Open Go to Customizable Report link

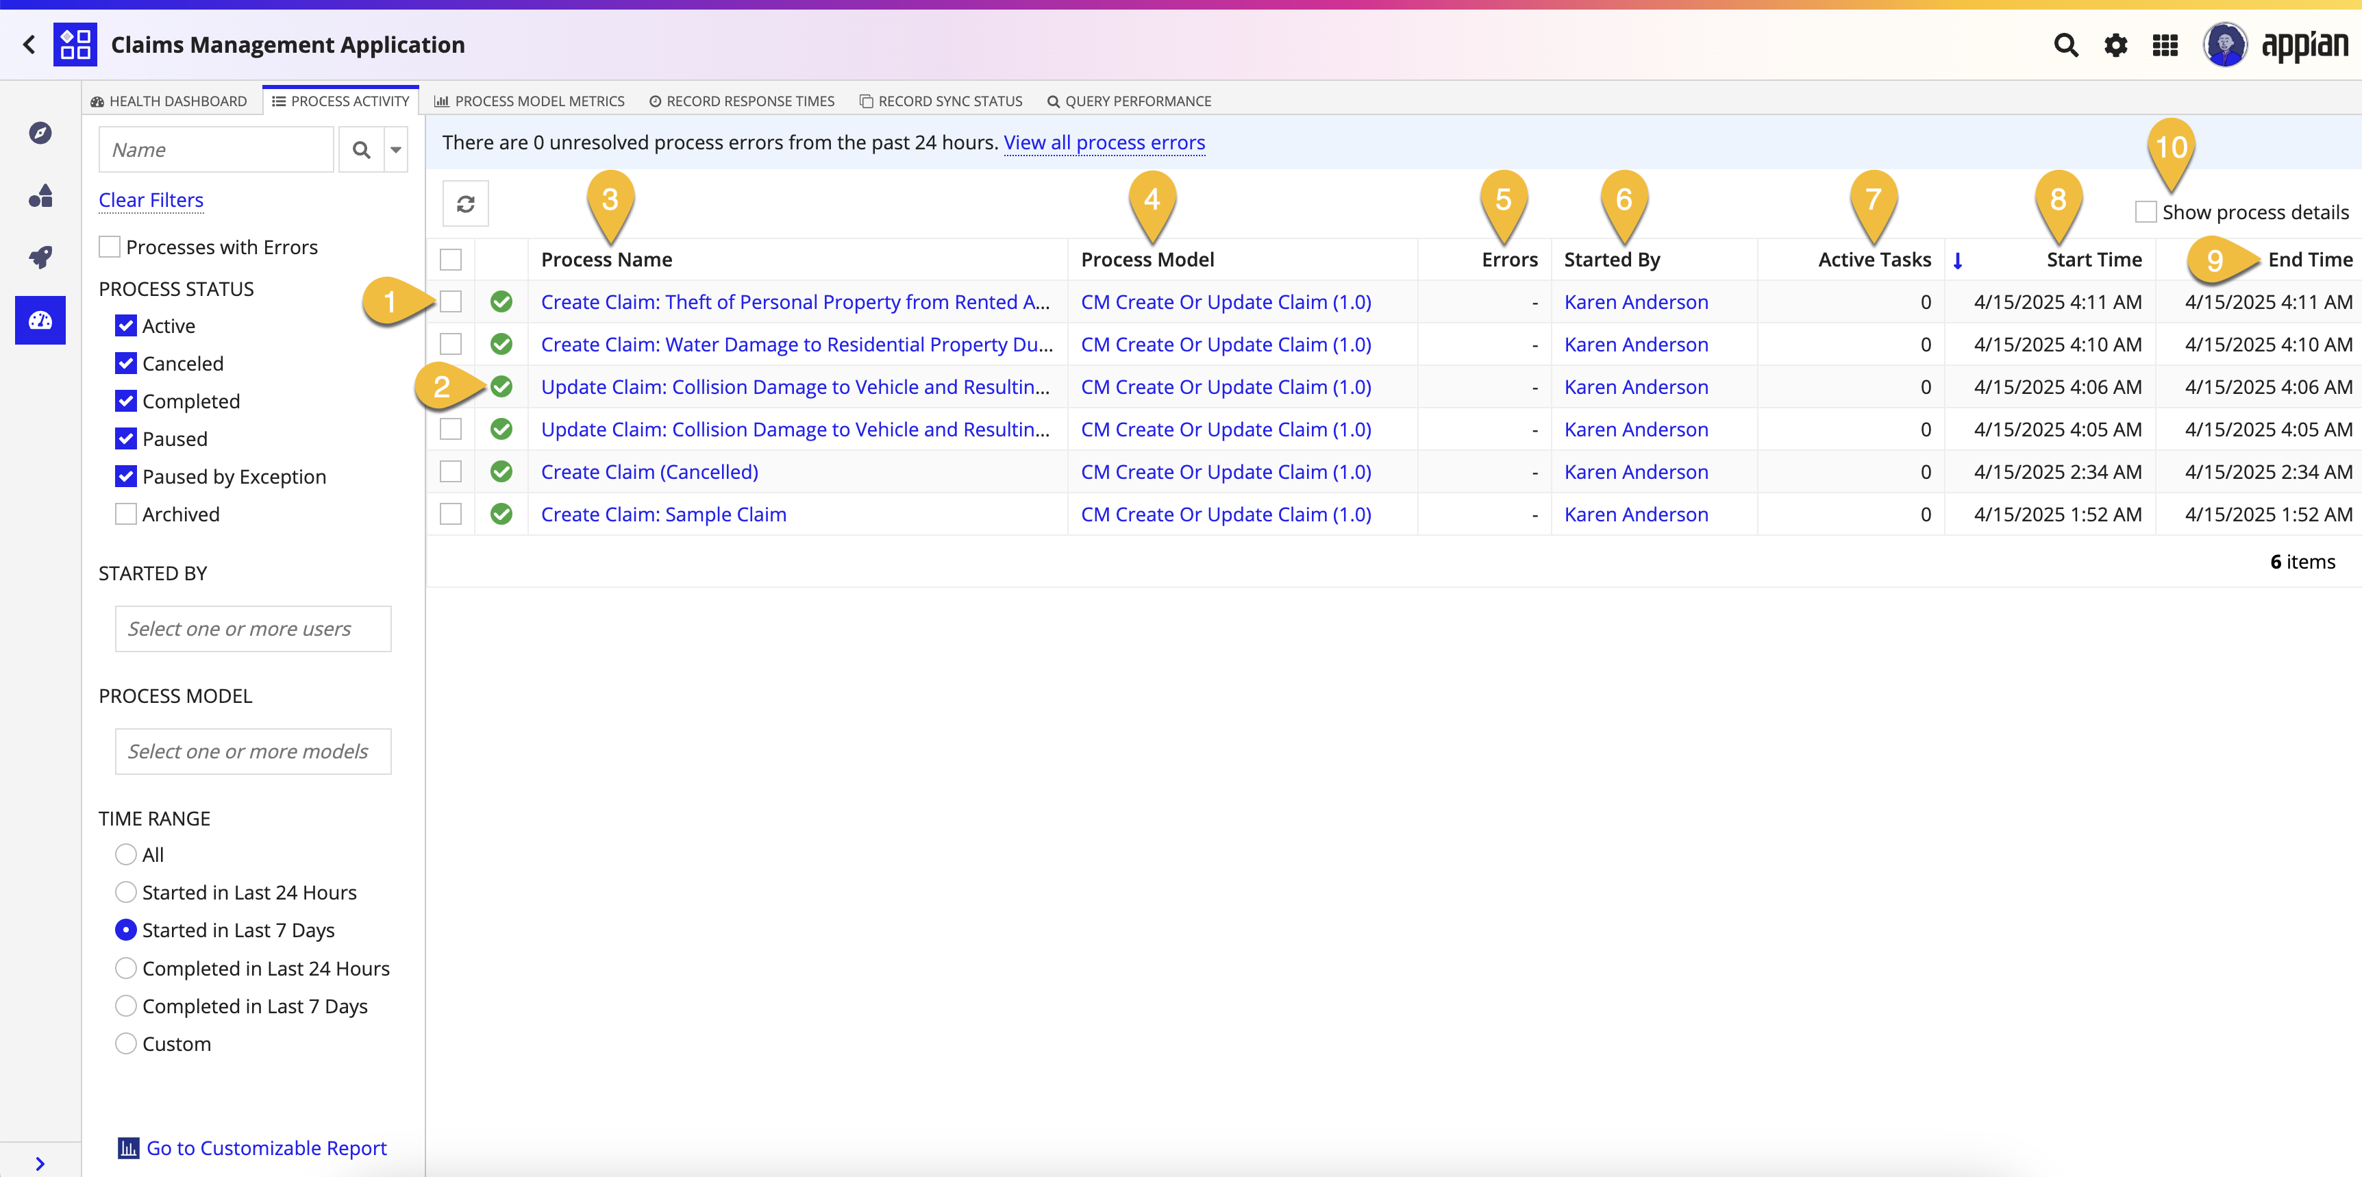[267, 1148]
